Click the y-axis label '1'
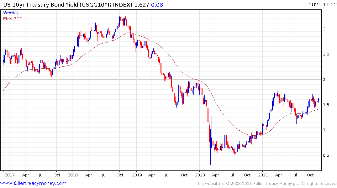Image resolution: width=337 pixels, height=188 pixels. click(324, 130)
